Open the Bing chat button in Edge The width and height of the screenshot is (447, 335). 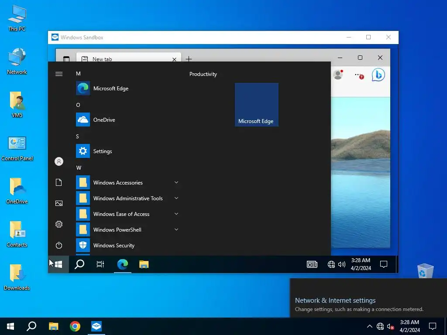click(x=378, y=75)
